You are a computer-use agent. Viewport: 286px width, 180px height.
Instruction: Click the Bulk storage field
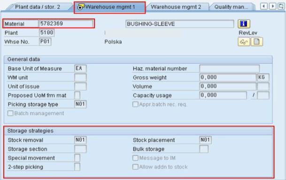[204, 149]
